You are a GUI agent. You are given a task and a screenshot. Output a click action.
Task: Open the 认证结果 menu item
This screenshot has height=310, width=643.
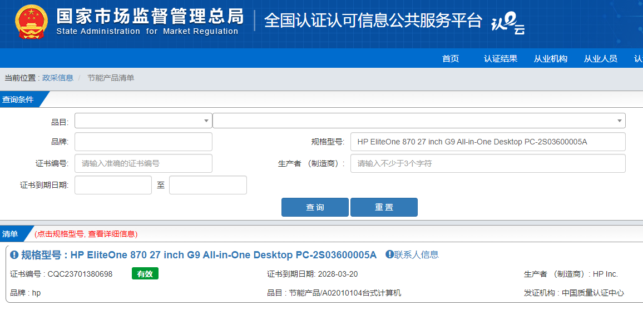(x=501, y=58)
